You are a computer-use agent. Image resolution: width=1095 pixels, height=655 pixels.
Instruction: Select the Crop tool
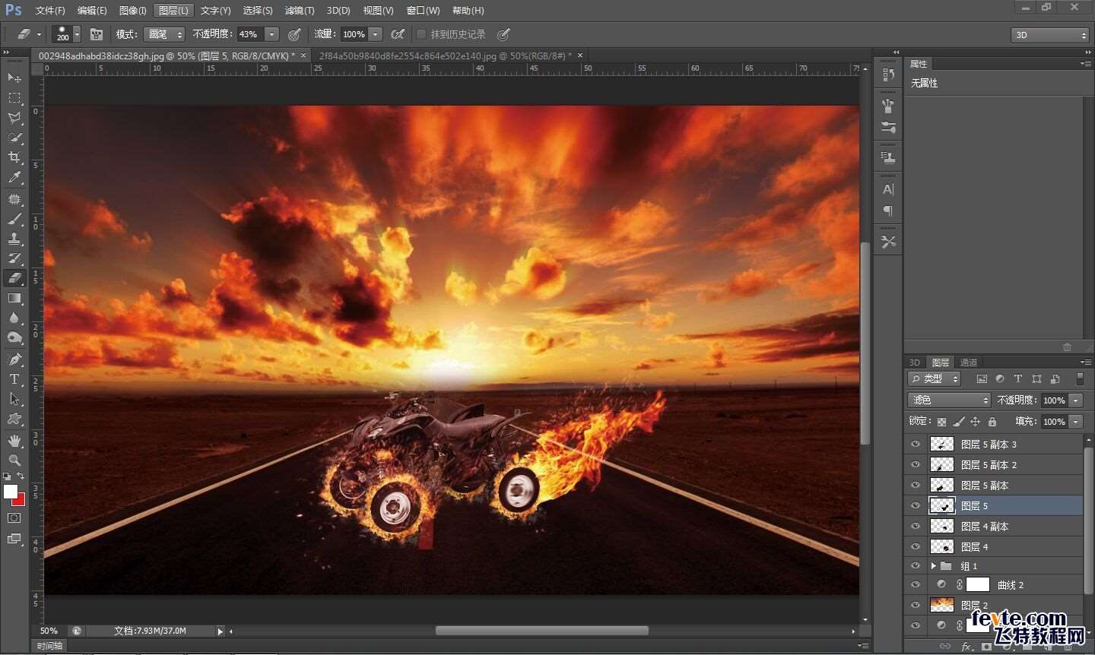[14, 157]
